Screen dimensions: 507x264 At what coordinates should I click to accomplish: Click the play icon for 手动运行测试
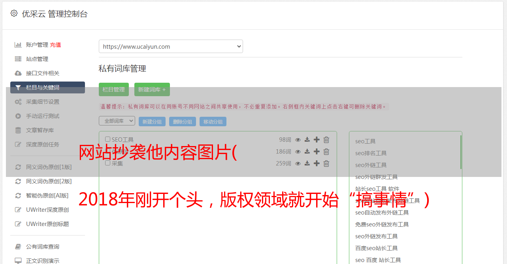point(18,116)
